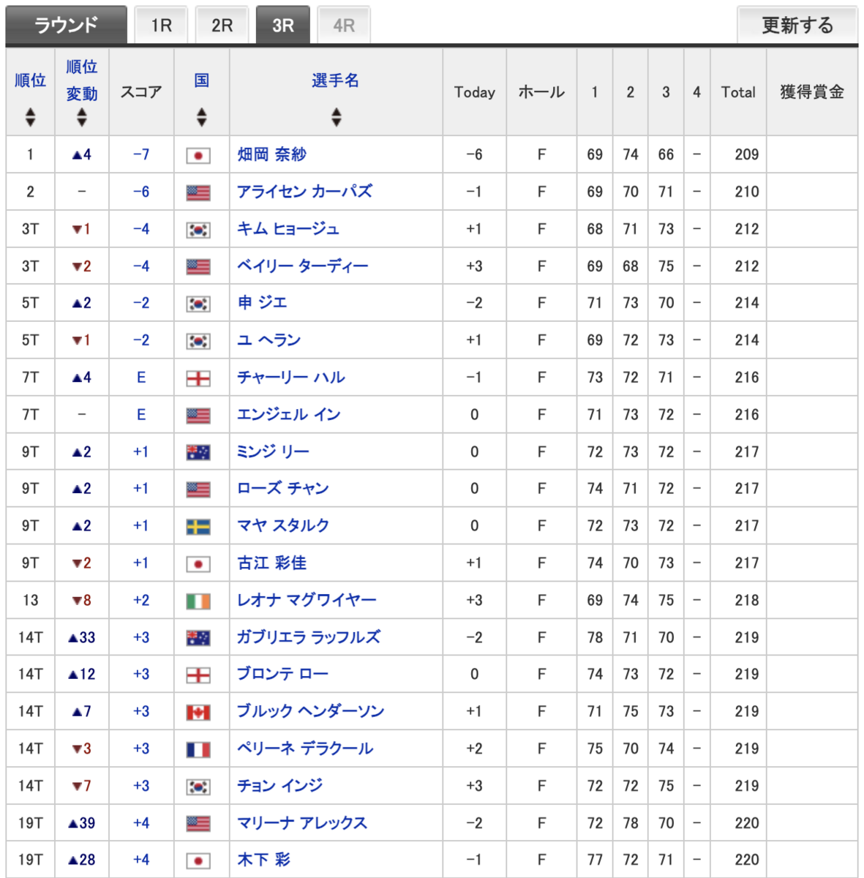Open player マヤ スタルク

coord(283,526)
